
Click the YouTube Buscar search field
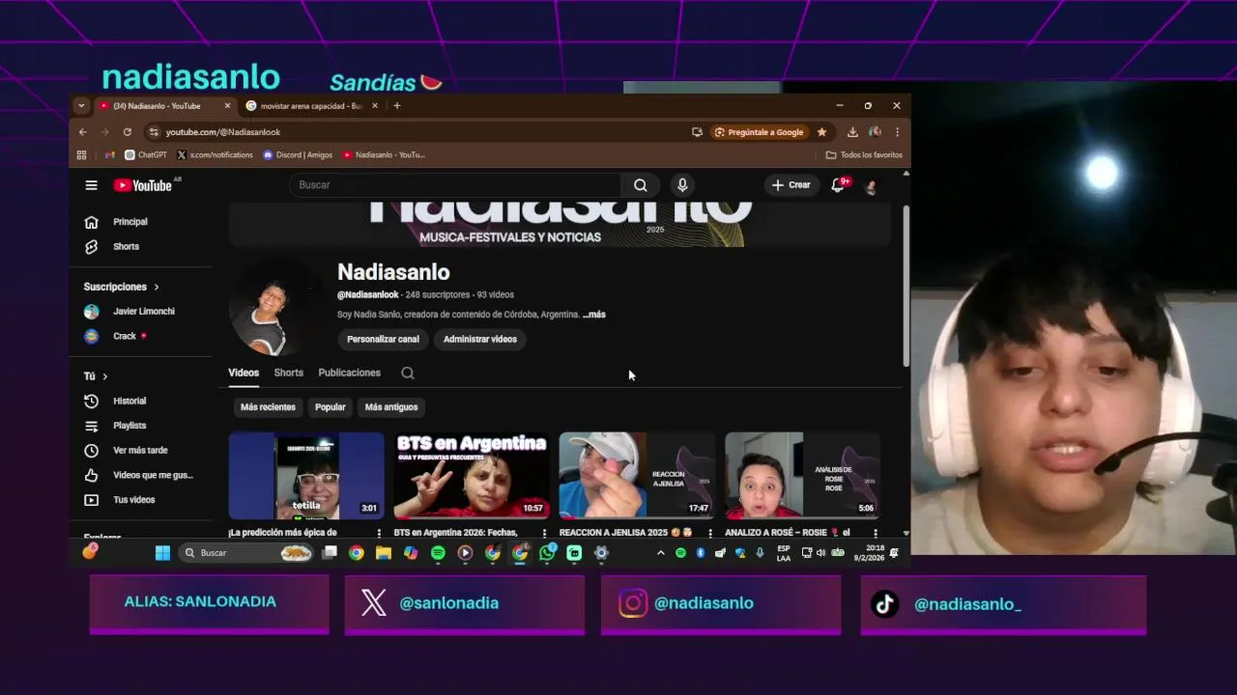[x=454, y=185]
